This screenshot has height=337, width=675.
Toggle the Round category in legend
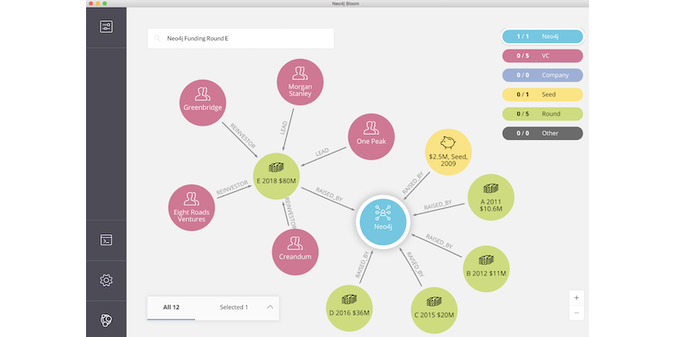(543, 114)
